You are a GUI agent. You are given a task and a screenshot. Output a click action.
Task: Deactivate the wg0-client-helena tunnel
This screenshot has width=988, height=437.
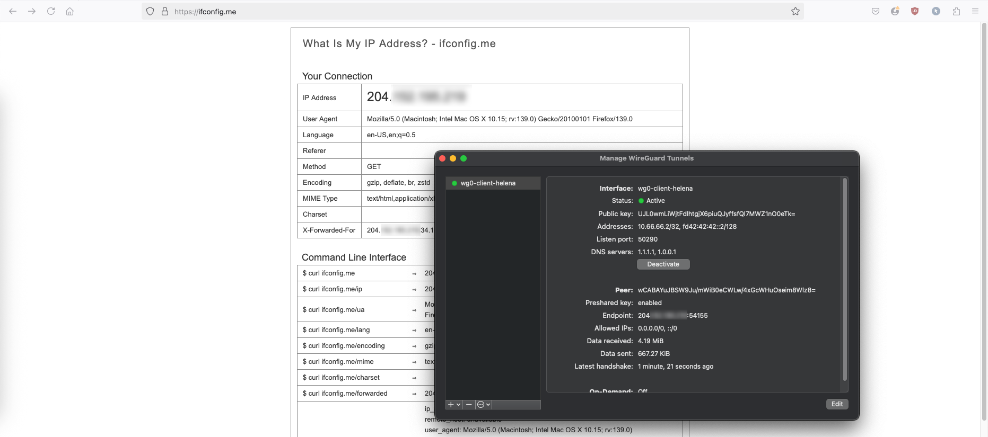coord(663,264)
